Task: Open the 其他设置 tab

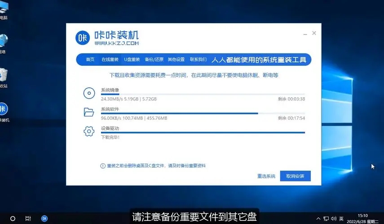Action: pos(176,59)
